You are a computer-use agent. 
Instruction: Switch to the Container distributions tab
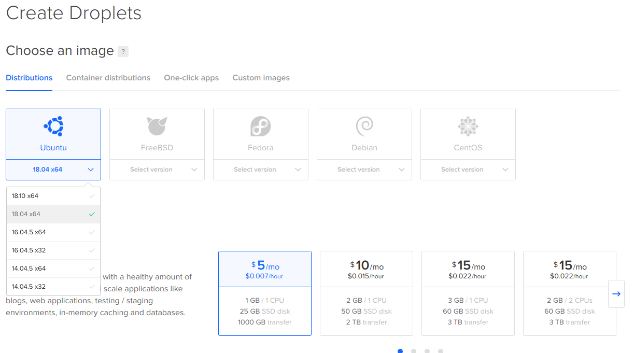tap(108, 78)
